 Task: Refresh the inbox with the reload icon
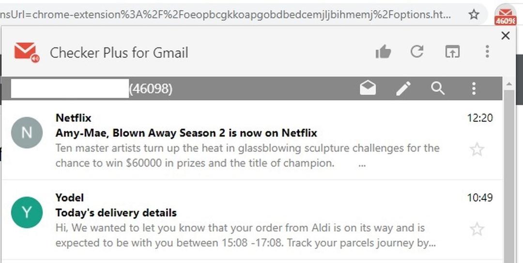point(417,52)
